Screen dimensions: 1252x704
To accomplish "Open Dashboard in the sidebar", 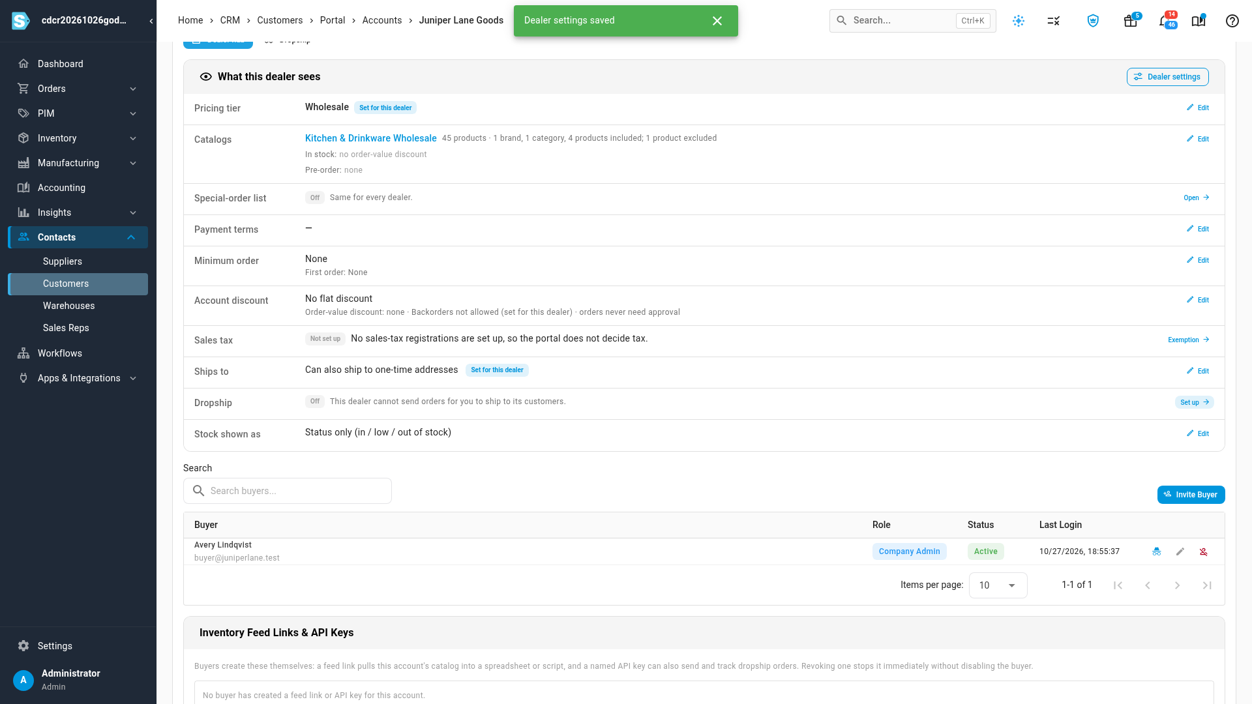I will (78, 64).
